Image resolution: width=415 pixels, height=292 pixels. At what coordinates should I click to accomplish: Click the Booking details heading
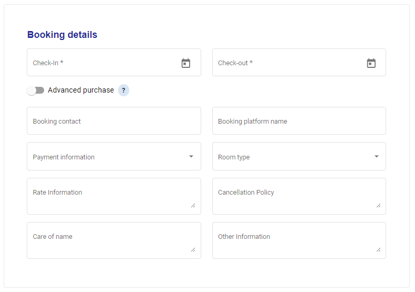pyautogui.click(x=62, y=35)
